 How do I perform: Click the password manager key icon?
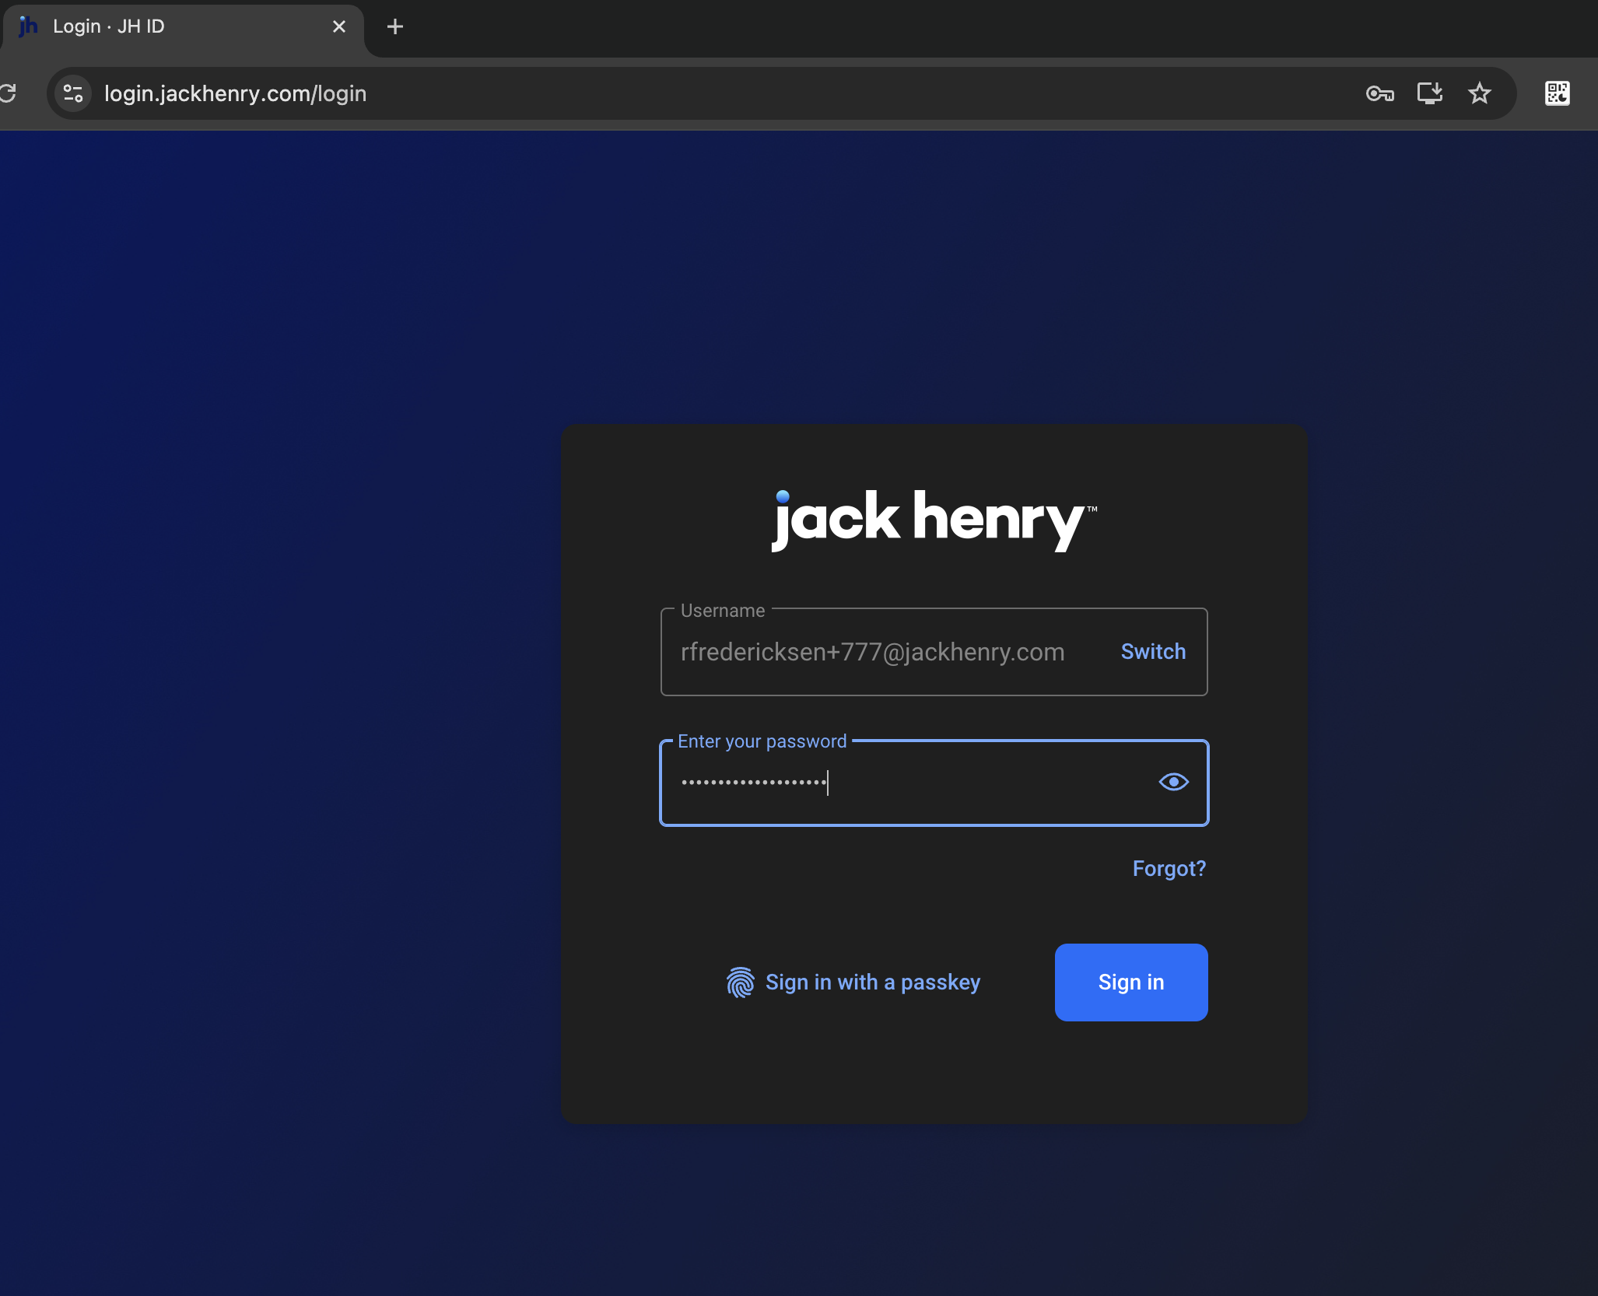pyautogui.click(x=1380, y=93)
